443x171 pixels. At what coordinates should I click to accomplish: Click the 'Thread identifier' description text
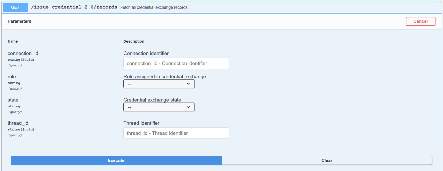coord(141,123)
